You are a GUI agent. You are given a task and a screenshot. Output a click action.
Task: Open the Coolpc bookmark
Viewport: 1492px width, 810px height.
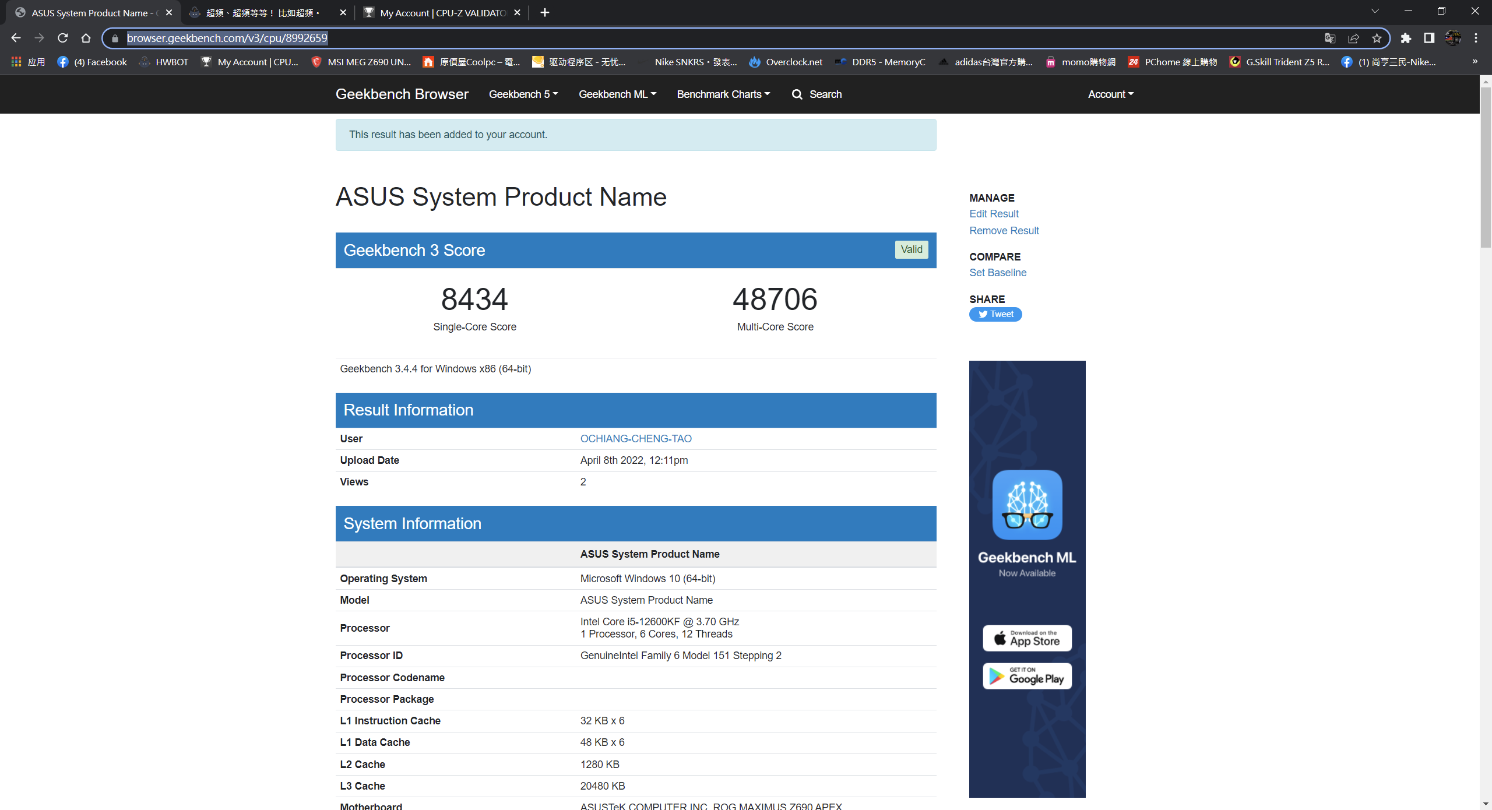pyautogui.click(x=471, y=62)
